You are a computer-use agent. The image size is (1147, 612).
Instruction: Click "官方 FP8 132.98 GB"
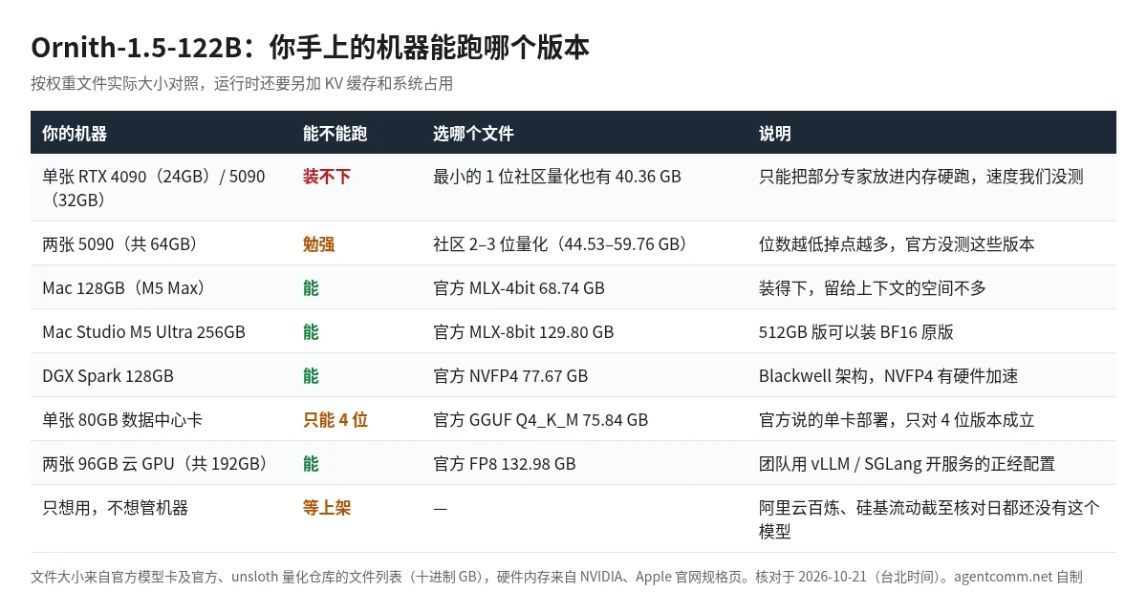point(505,463)
